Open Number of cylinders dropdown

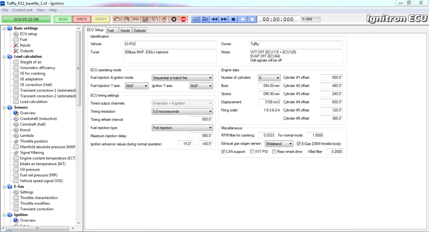pyautogui.click(x=269, y=78)
